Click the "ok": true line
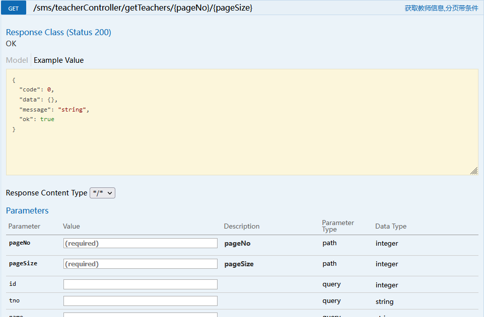This screenshot has width=484, height=317. tap(37, 119)
